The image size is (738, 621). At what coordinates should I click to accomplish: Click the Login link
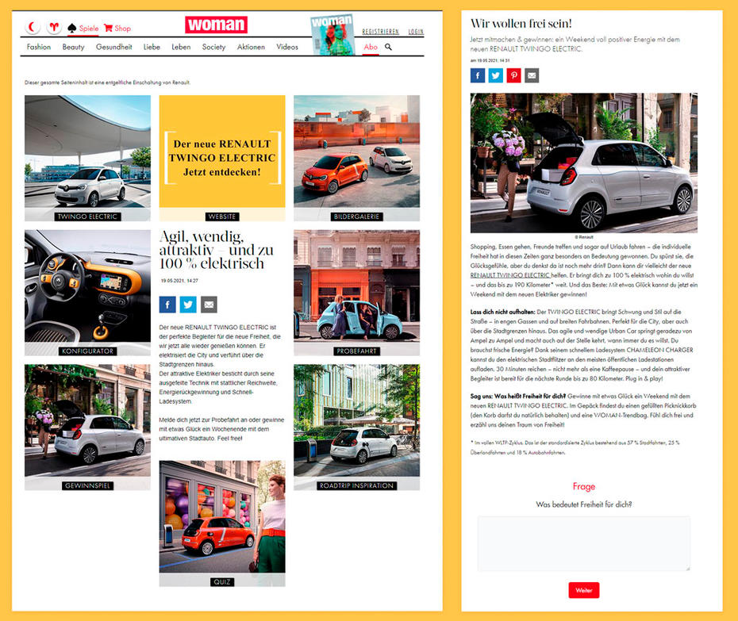pos(416,32)
